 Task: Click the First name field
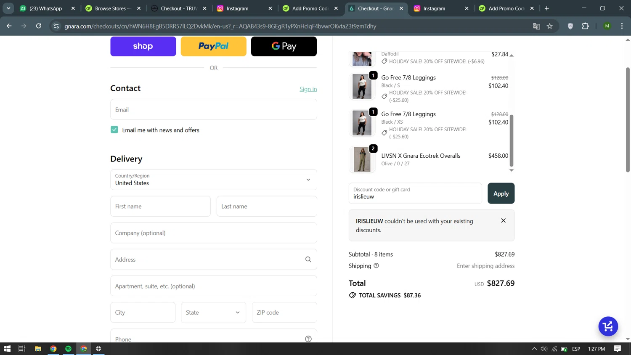(160, 207)
